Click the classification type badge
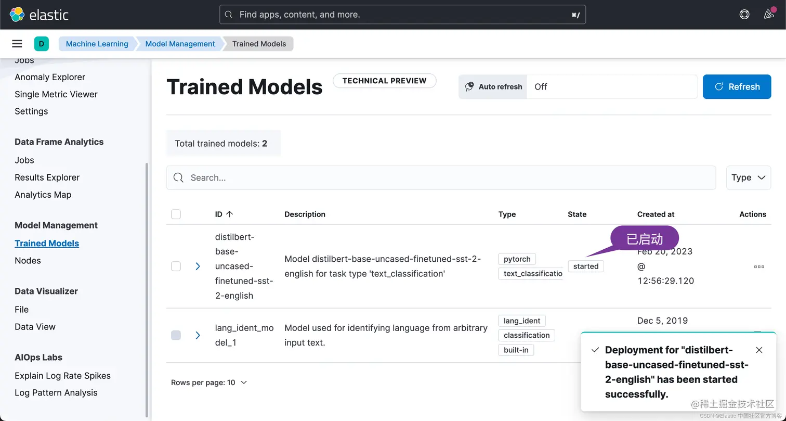This screenshot has width=786, height=421. pyautogui.click(x=527, y=335)
